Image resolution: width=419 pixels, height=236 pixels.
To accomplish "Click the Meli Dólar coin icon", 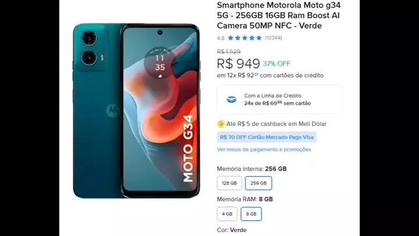I will (221, 124).
